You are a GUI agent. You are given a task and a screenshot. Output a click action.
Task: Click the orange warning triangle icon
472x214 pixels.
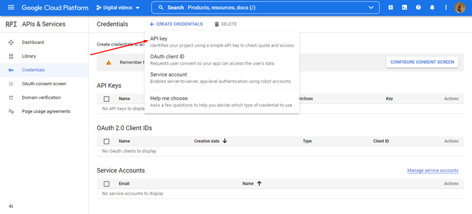click(x=108, y=63)
